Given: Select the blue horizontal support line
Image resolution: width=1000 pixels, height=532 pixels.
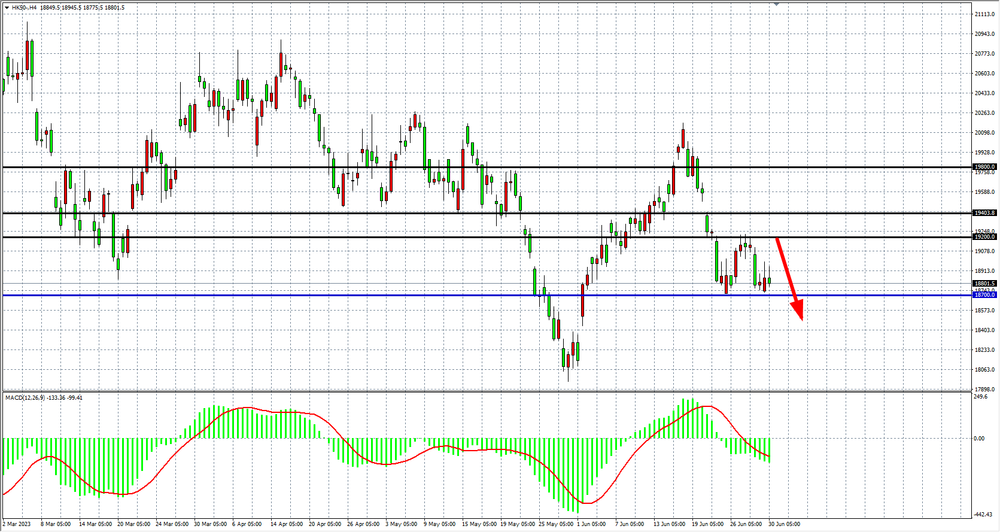Looking at the screenshot, I should pyautogui.click(x=359, y=295).
